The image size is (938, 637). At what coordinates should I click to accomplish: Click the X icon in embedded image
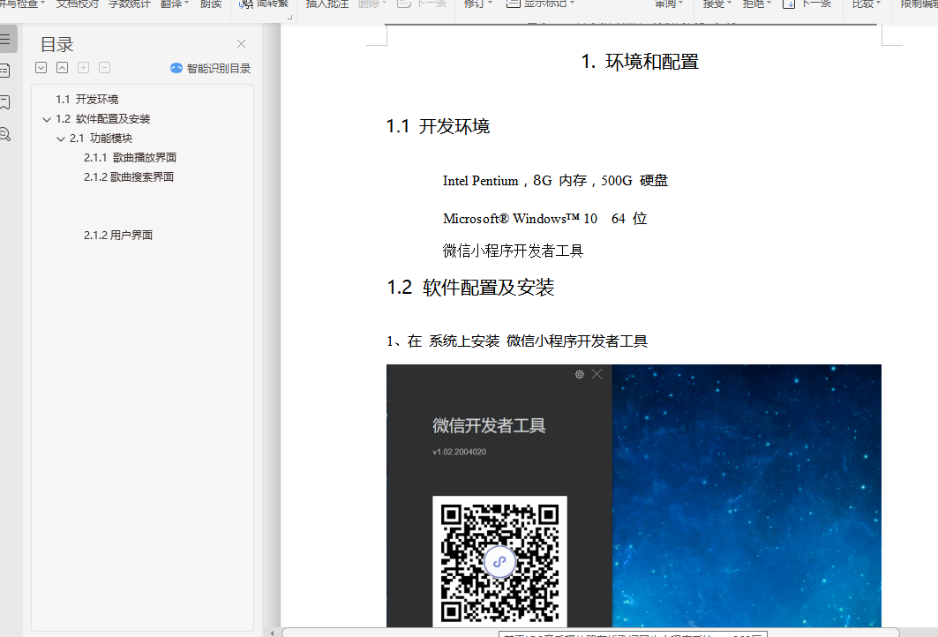tap(597, 374)
